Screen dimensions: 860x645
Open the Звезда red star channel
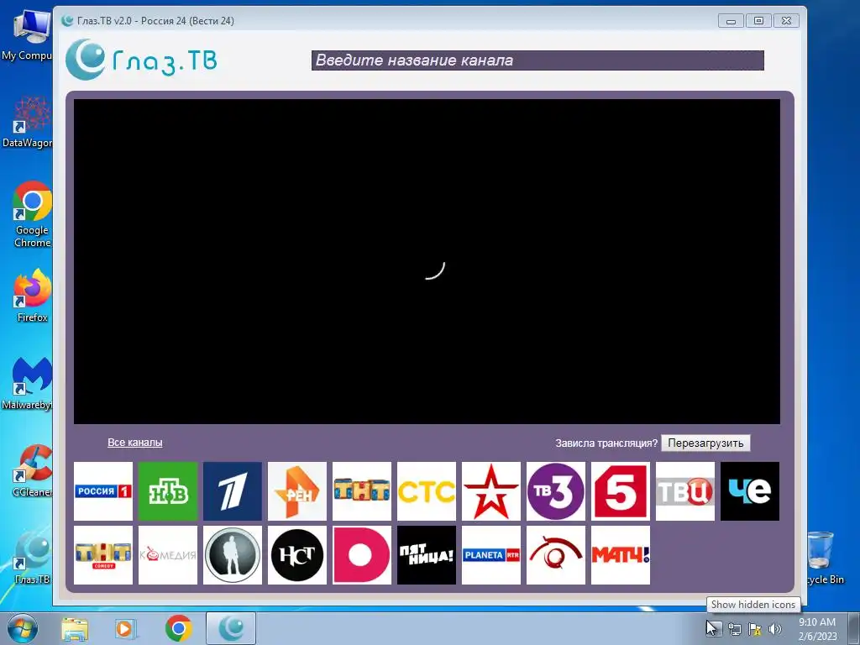(x=491, y=490)
